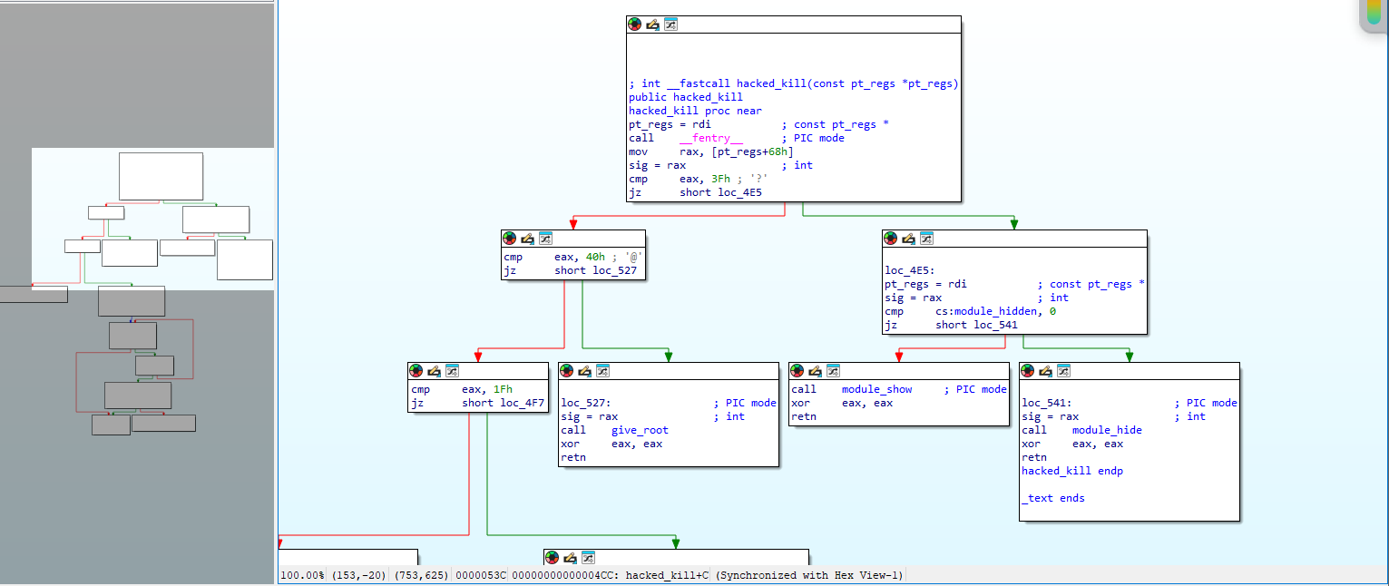Image resolution: width=1389 pixels, height=586 pixels.
Task: Click bottom-left gray node in graph overview
Action: (x=34, y=295)
